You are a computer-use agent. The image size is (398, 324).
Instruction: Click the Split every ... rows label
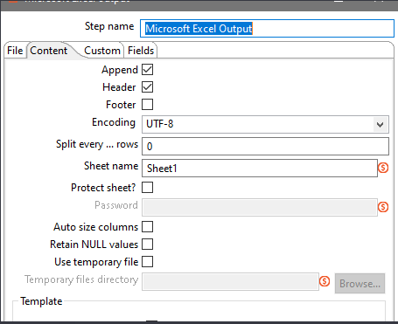97,144
